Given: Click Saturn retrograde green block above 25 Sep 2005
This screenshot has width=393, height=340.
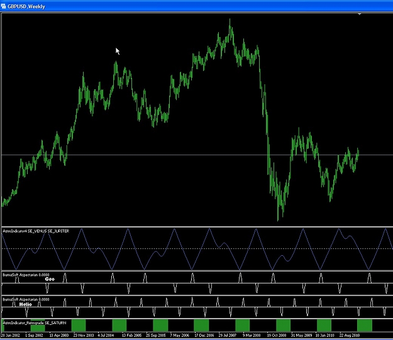Looking at the screenshot, I should 160,325.
